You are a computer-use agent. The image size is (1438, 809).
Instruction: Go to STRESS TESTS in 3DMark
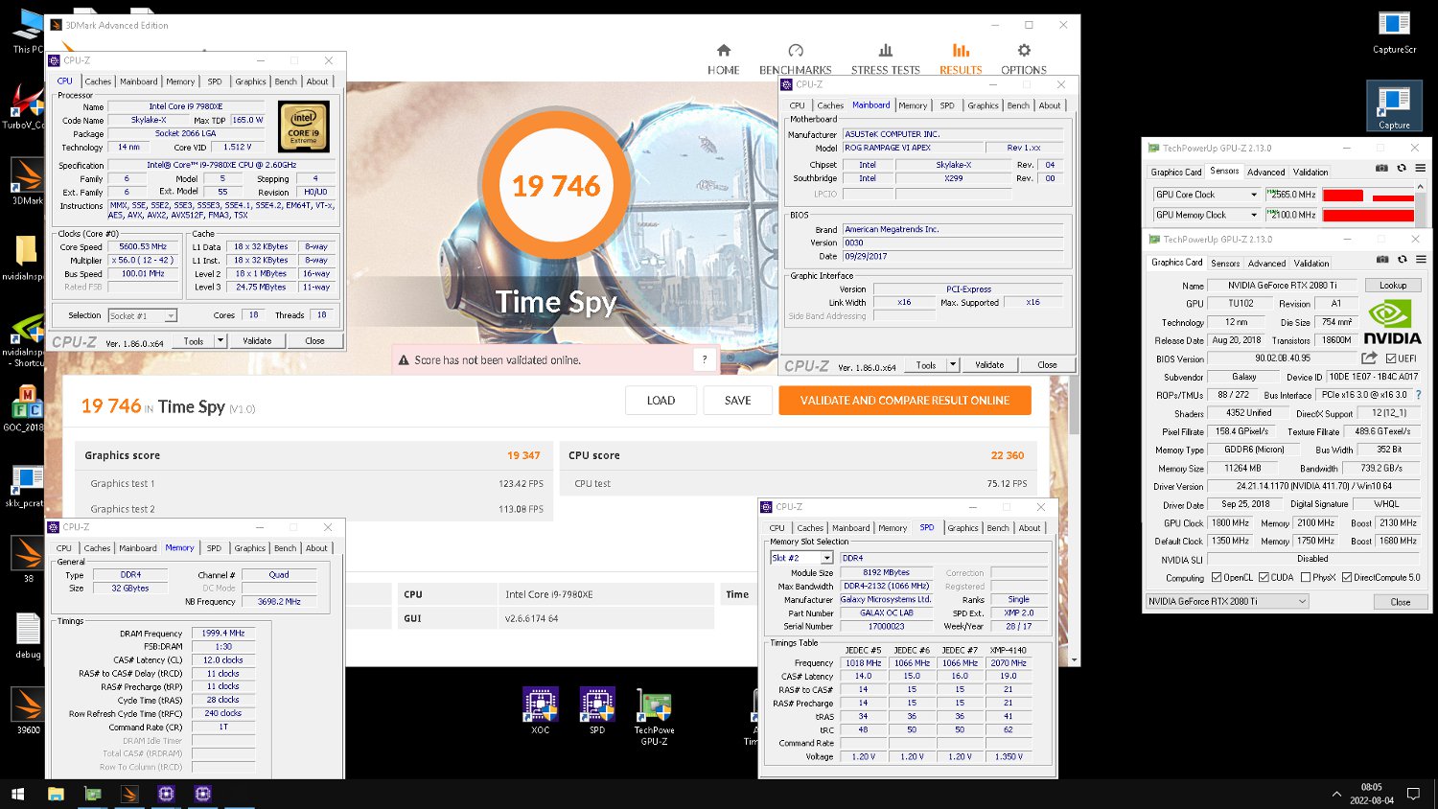(885, 58)
